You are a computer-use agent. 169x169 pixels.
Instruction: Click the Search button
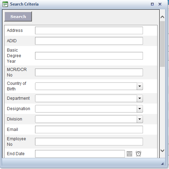click(x=18, y=17)
